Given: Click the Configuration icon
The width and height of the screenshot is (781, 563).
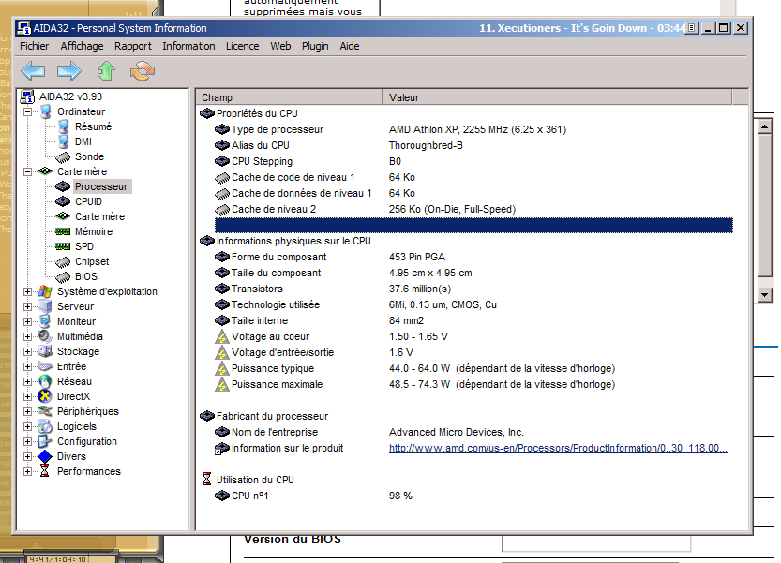Looking at the screenshot, I should click(45, 441).
